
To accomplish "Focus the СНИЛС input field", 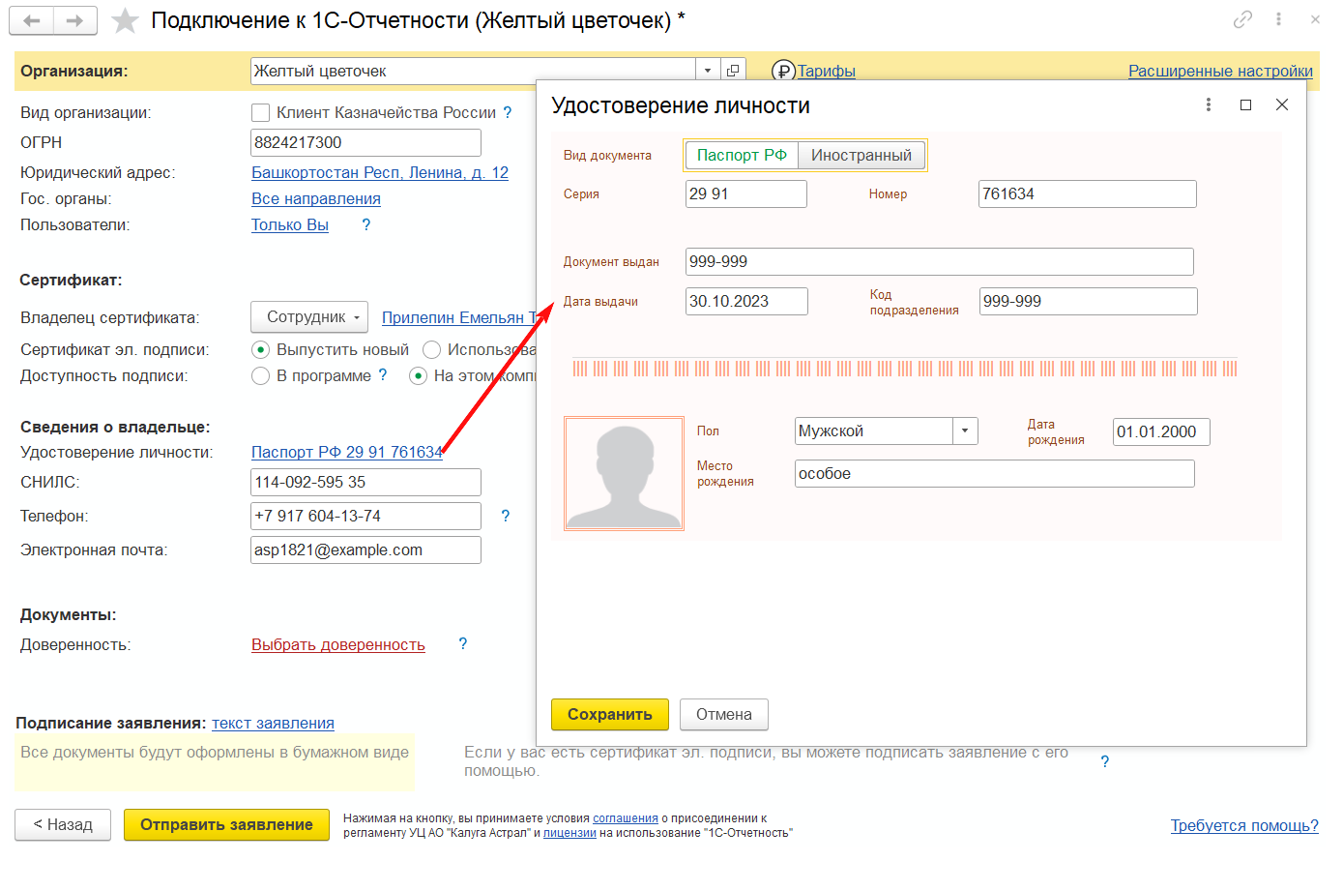I will tap(365, 482).
